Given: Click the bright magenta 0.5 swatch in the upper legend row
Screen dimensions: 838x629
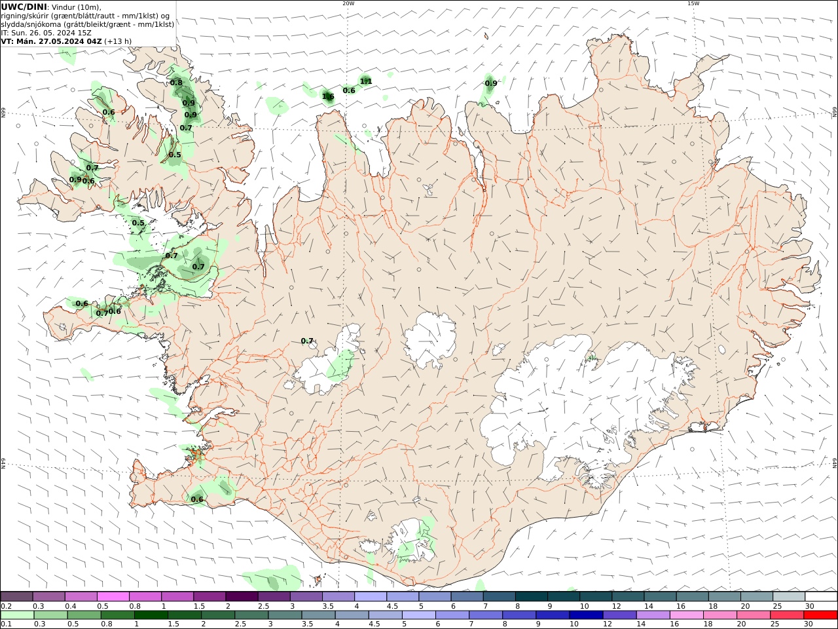Looking at the screenshot, I should (113, 596).
